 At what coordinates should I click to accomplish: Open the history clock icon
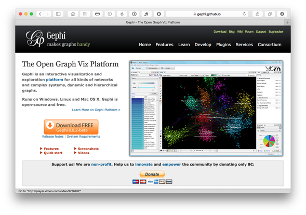tap(110, 14)
